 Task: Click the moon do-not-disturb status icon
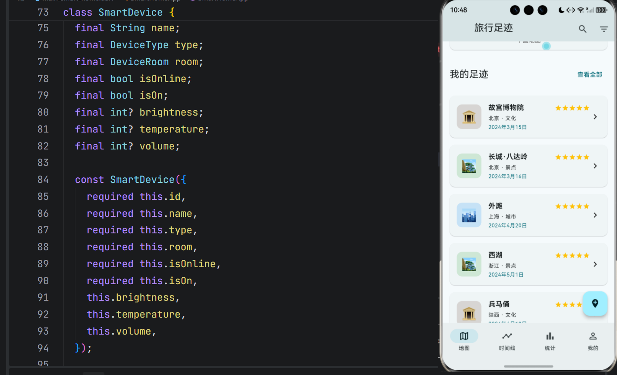[561, 10]
